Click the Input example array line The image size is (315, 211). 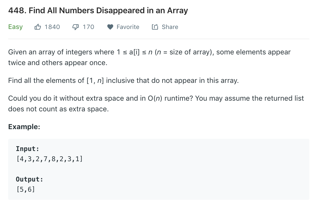point(49,159)
